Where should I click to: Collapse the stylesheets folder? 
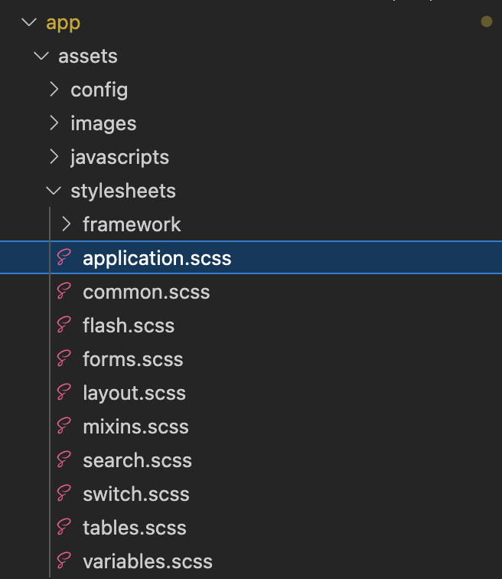[x=54, y=191]
